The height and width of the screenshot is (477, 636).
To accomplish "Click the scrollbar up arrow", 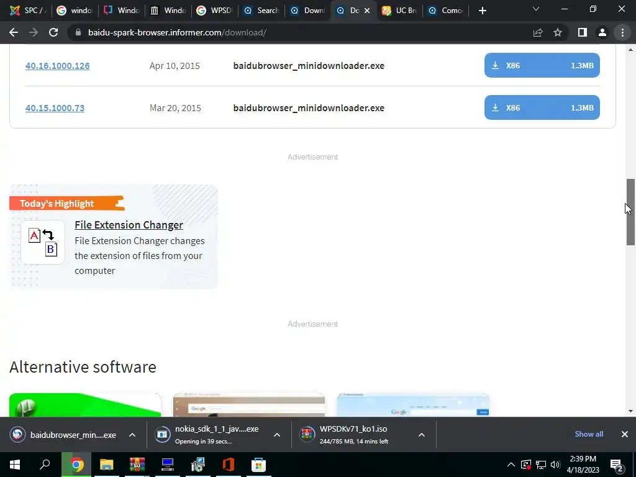I will point(630,50).
